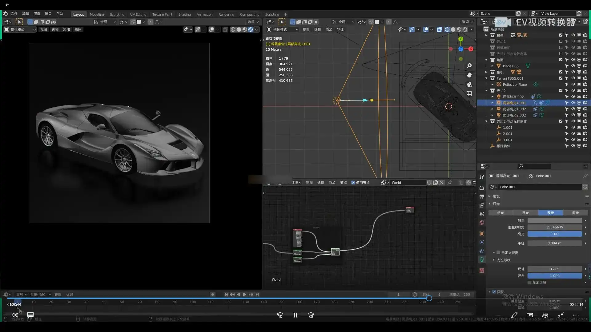The height and width of the screenshot is (332, 591).
Task: Select the 日光 sun light type
Action: pos(525,213)
